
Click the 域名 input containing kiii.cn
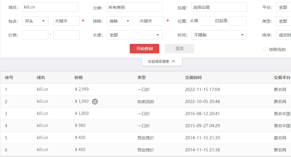coord(50,7)
